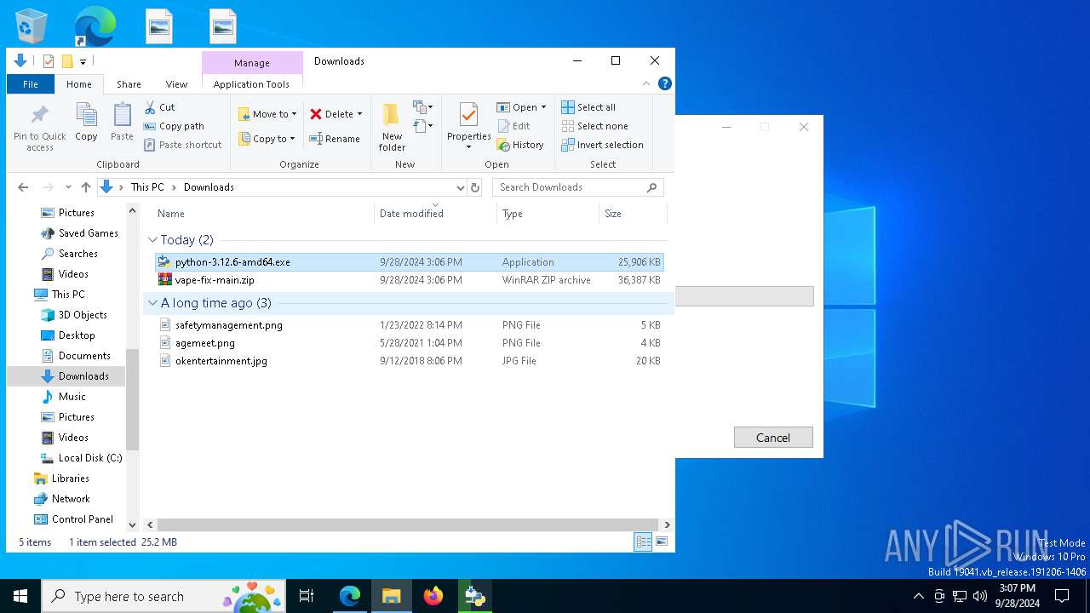This screenshot has width=1090, height=613.
Task: Open recent locations dropdown arrow
Action: [x=68, y=187]
